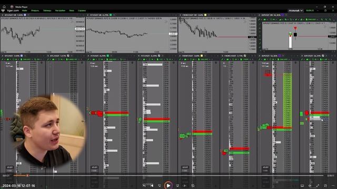Select the first JUPUSDT order book tab
The width and height of the screenshot is (337, 189).
pyautogui.click(x=270, y=56)
